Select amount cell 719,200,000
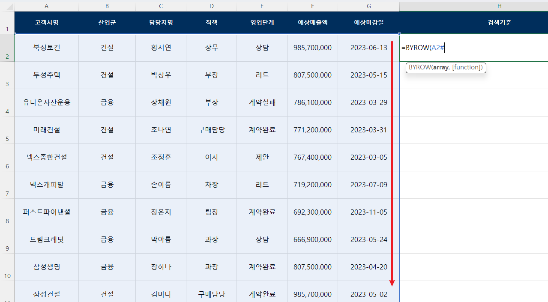548x302 pixels. pyautogui.click(x=312, y=185)
